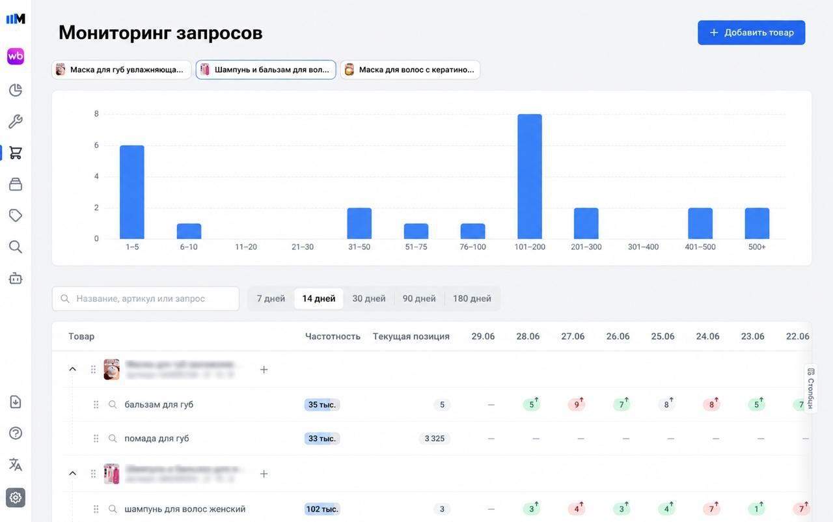Grab drag handle of бальзам для губ row

(x=96, y=405)
